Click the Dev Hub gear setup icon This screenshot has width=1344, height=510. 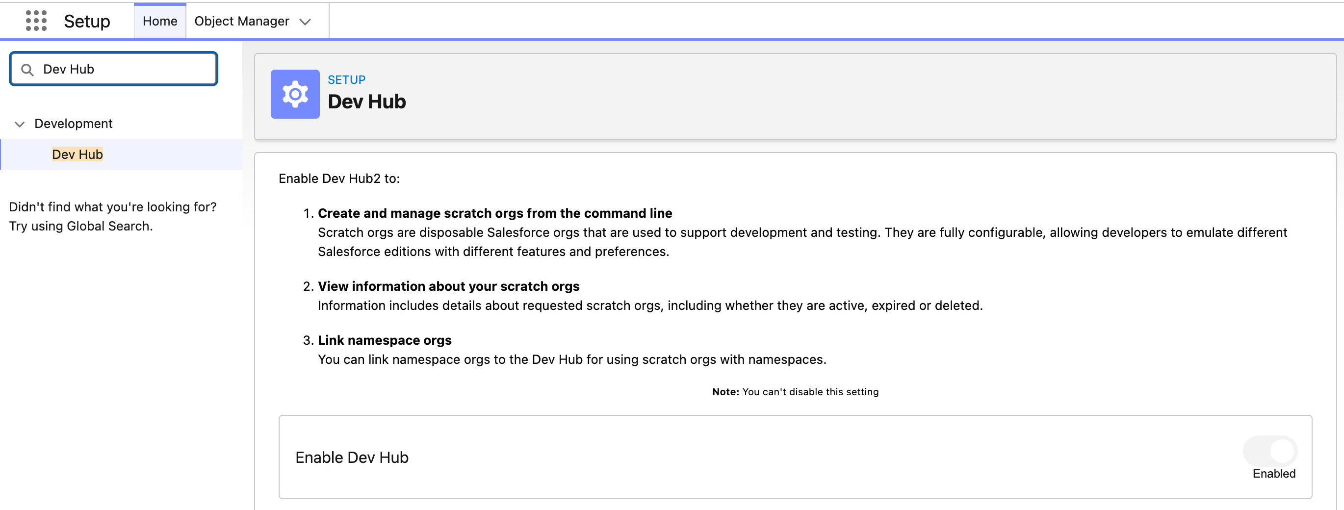(295, 94)
